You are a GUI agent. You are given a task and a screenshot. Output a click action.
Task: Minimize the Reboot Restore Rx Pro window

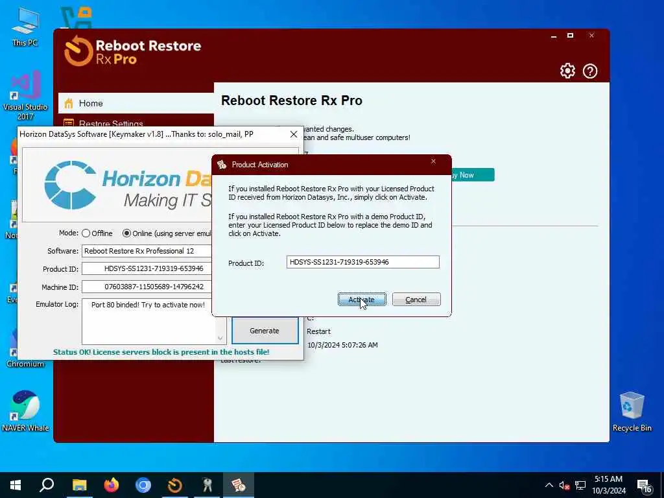pyautogui.click(x=554, y=36)
